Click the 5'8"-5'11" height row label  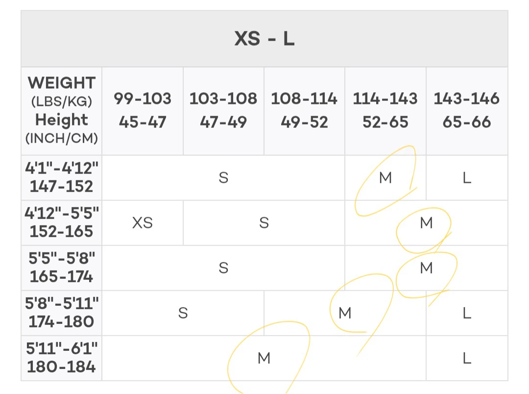(61, 313)
